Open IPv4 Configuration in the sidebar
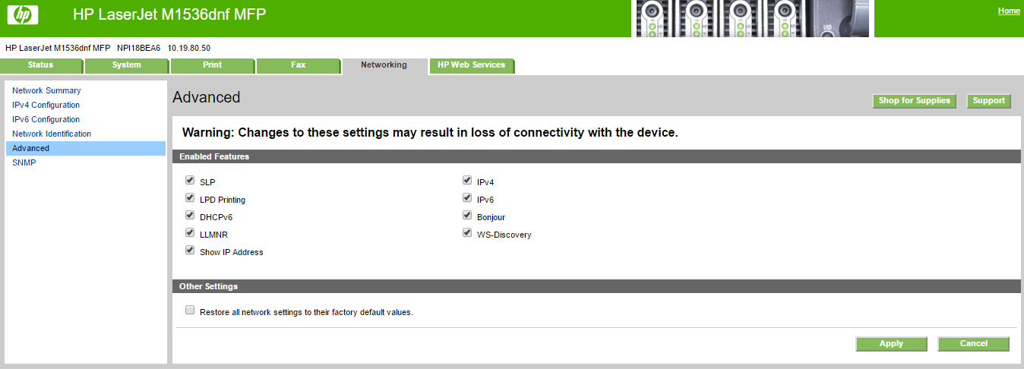Screen dimensions: 1024x369 [46, 105]
